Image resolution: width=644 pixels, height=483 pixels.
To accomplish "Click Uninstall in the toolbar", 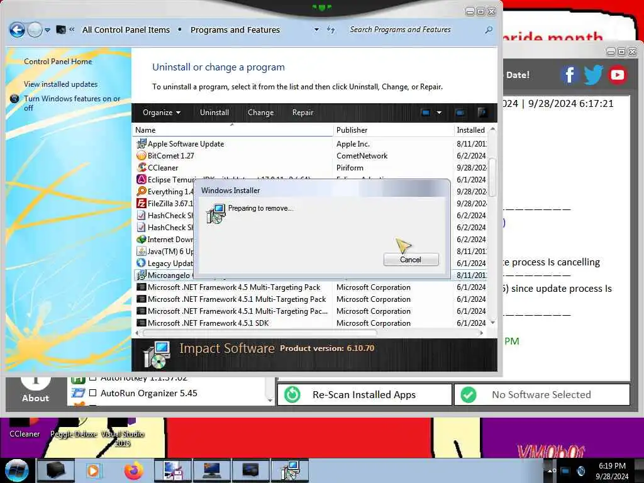I will [214, 113].
